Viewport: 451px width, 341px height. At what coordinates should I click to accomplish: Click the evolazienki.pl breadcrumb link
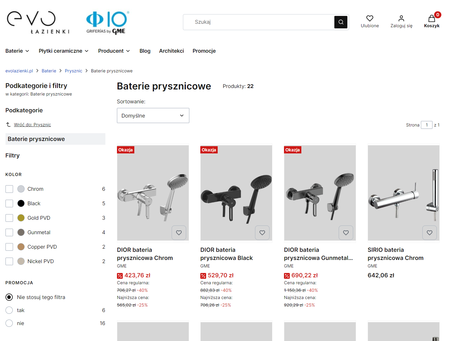[19, 71]
